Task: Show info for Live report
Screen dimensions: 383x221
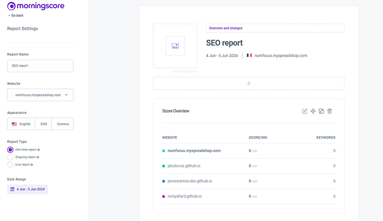Action: [x=32, y=165]
